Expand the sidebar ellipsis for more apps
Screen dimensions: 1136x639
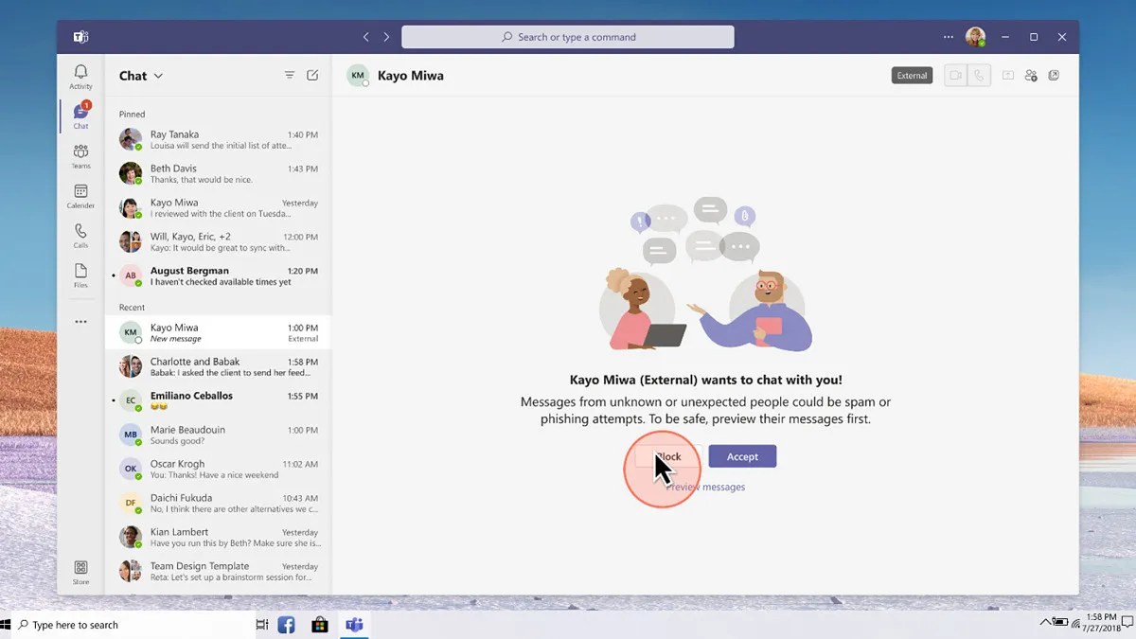click(x=80, y=322)
